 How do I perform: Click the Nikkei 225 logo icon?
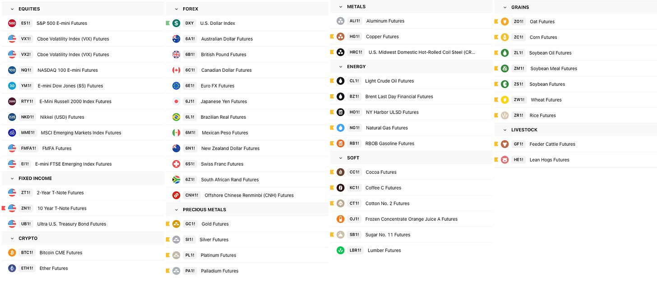tap(12, 117)
